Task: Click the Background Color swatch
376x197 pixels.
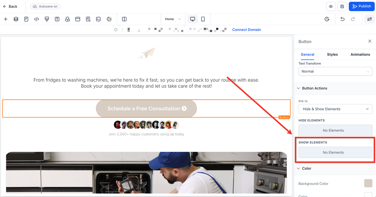Action: 368,183
